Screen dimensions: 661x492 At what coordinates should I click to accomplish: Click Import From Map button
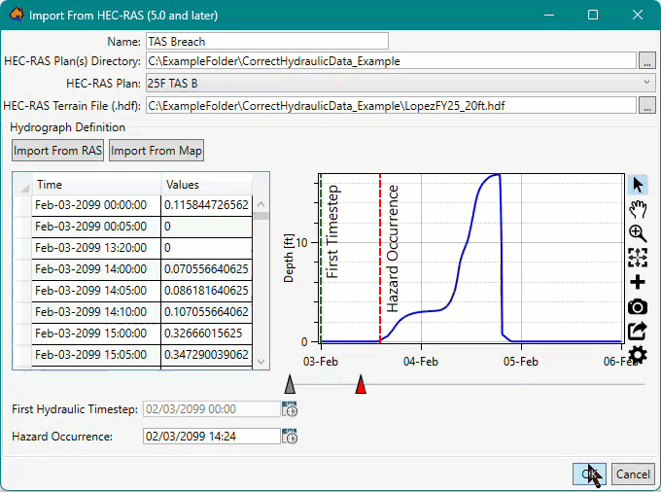[x=157, y=151]
